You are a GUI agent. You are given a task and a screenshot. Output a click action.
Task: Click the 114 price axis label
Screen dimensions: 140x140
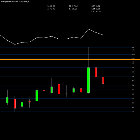(x=133, y=50)
